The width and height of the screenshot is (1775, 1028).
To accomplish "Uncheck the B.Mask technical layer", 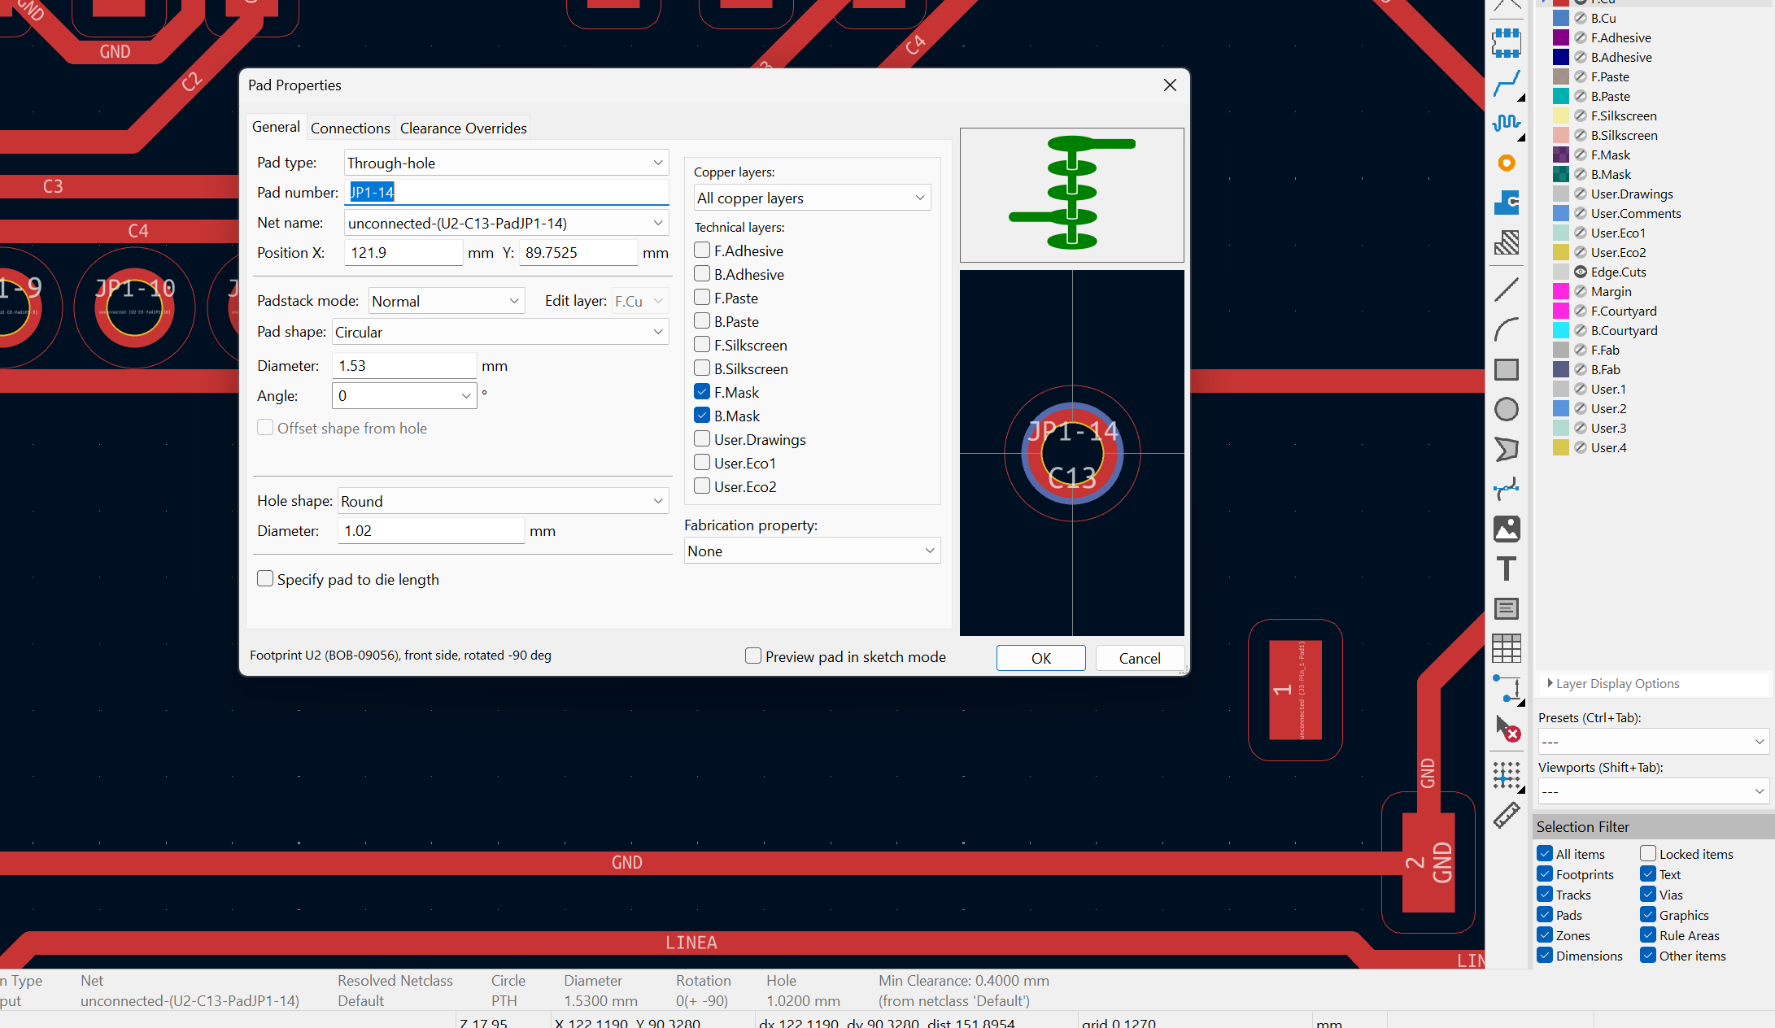I will point(701,415).
